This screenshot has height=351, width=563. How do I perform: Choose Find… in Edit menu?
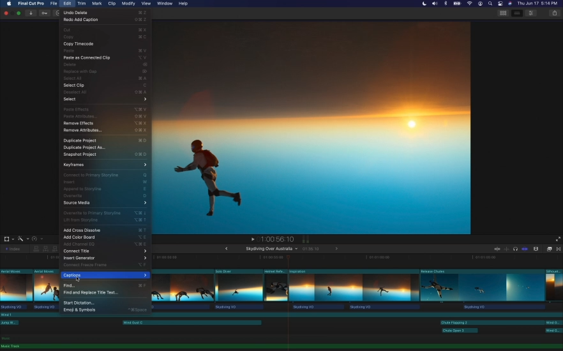pos(105,285)
